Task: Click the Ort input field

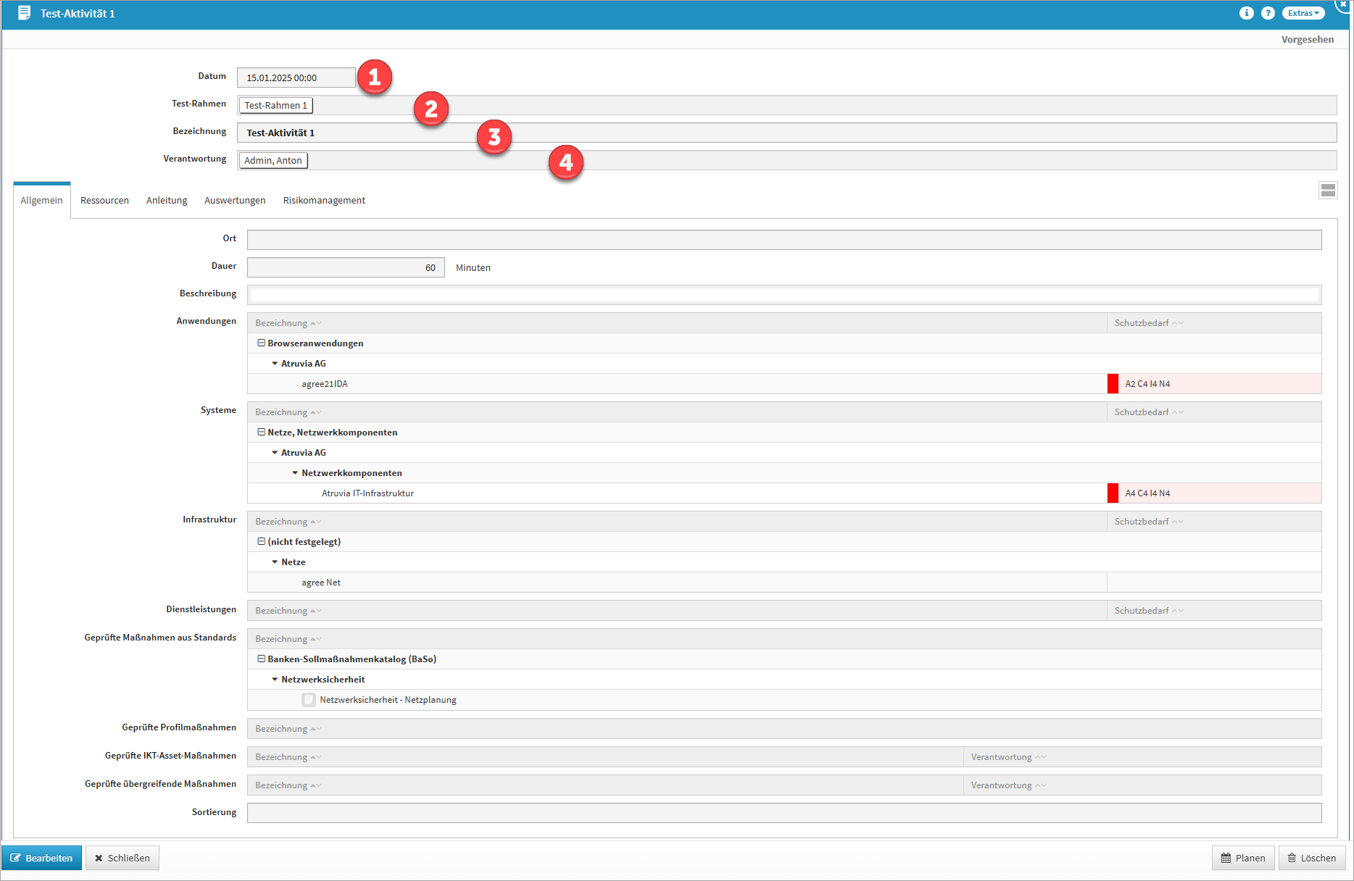Action: coord(784,240)
